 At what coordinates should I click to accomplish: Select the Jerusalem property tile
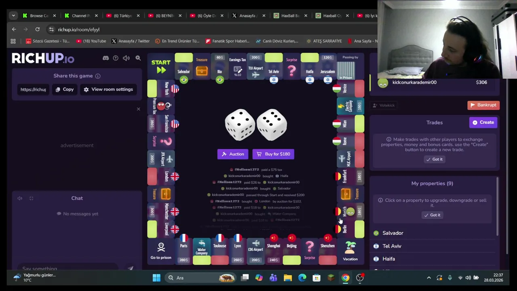click(x=328, y=66)
